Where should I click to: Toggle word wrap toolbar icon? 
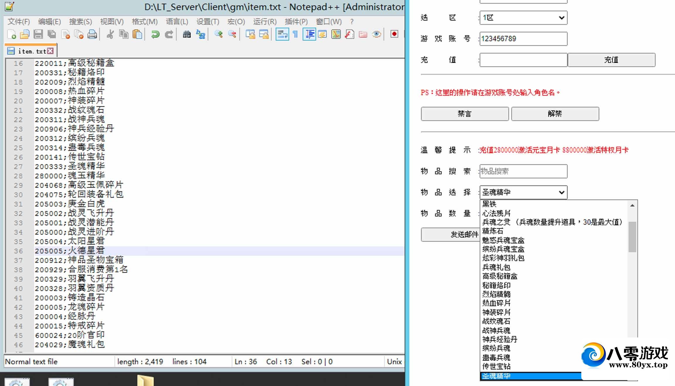(x=282, y=34)
